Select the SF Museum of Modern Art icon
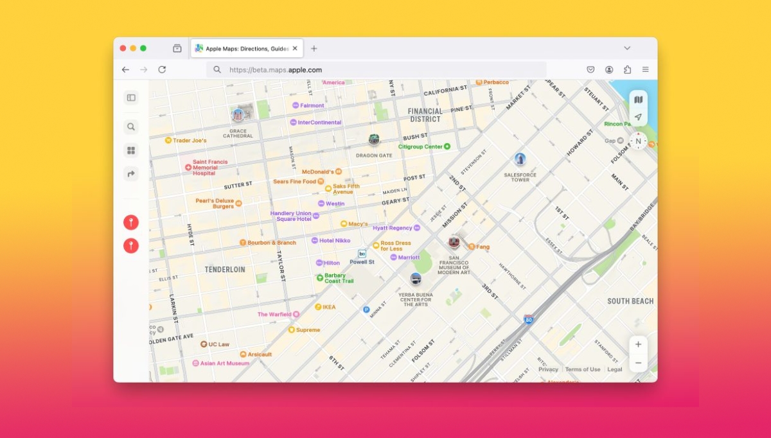Screen dimensions: 771x438 point(454,242)
